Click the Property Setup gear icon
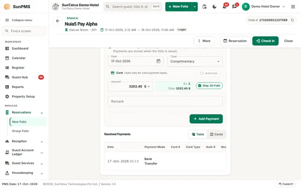The image size is (301, 188). [7, 97]
